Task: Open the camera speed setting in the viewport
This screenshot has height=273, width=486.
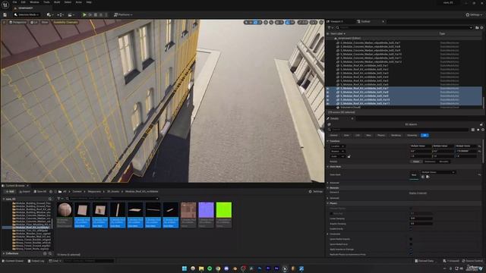Action: (314, 22)
